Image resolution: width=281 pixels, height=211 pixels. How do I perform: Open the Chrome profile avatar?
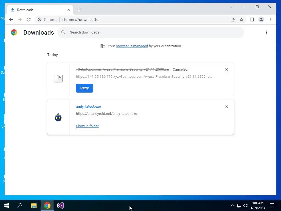tap(261, 20)
